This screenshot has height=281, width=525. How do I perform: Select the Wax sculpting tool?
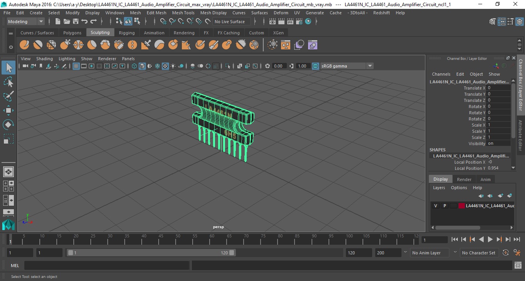point(159,45)
